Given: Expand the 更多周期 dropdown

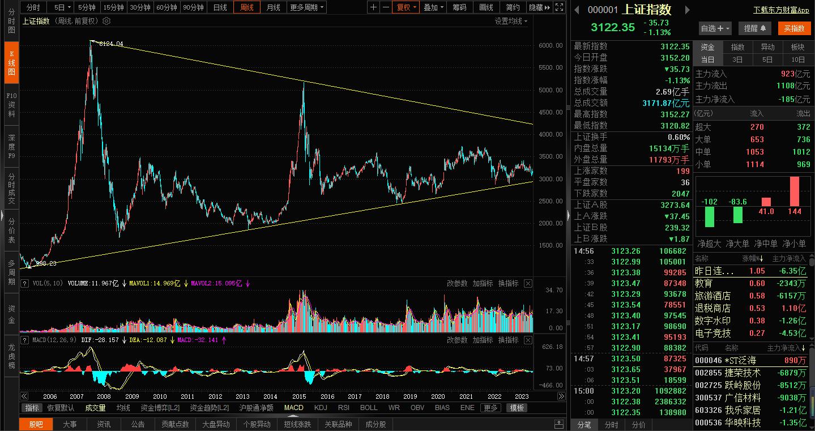Looking at the screenshot, I should pos(306,7).
